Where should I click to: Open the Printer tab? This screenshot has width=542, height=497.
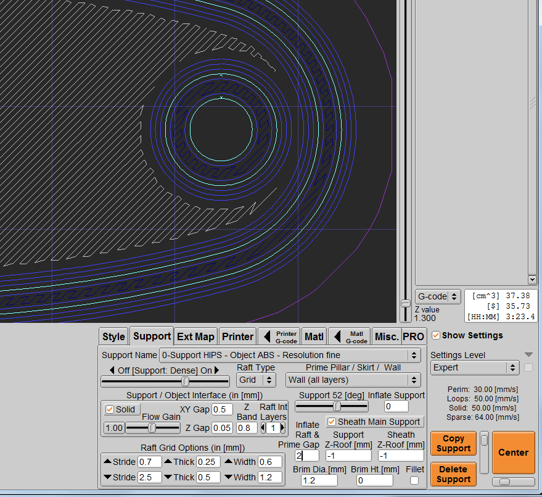coord(237,336)
